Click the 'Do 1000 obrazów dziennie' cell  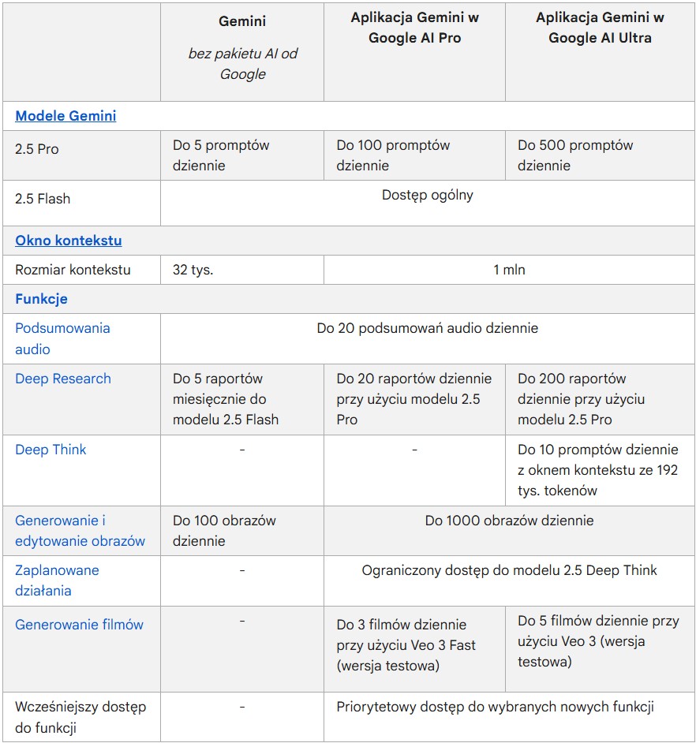point(509,521)
